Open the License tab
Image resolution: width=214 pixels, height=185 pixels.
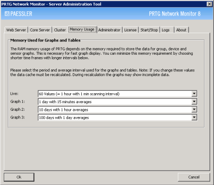point(130,30)
